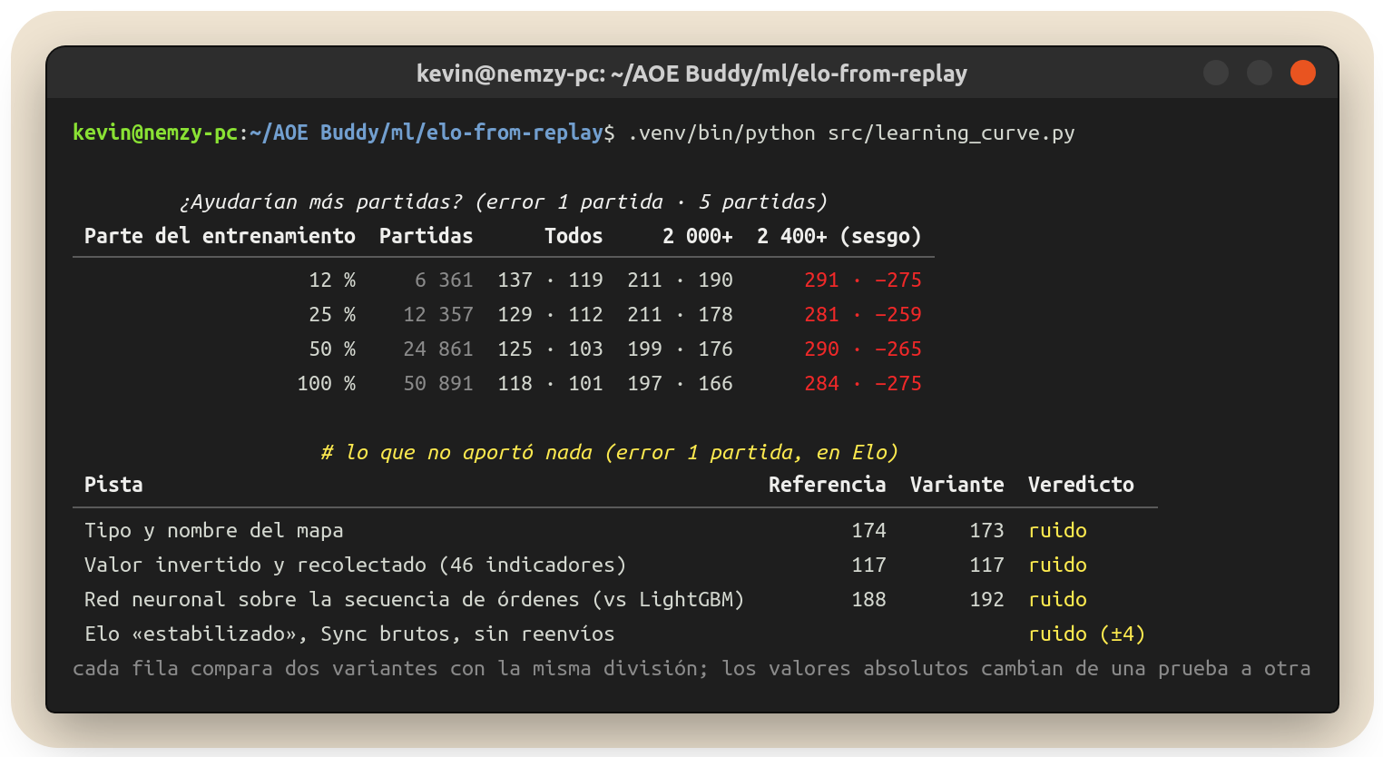
Task: Click column header 'Variante'
Action: [957, 485]
